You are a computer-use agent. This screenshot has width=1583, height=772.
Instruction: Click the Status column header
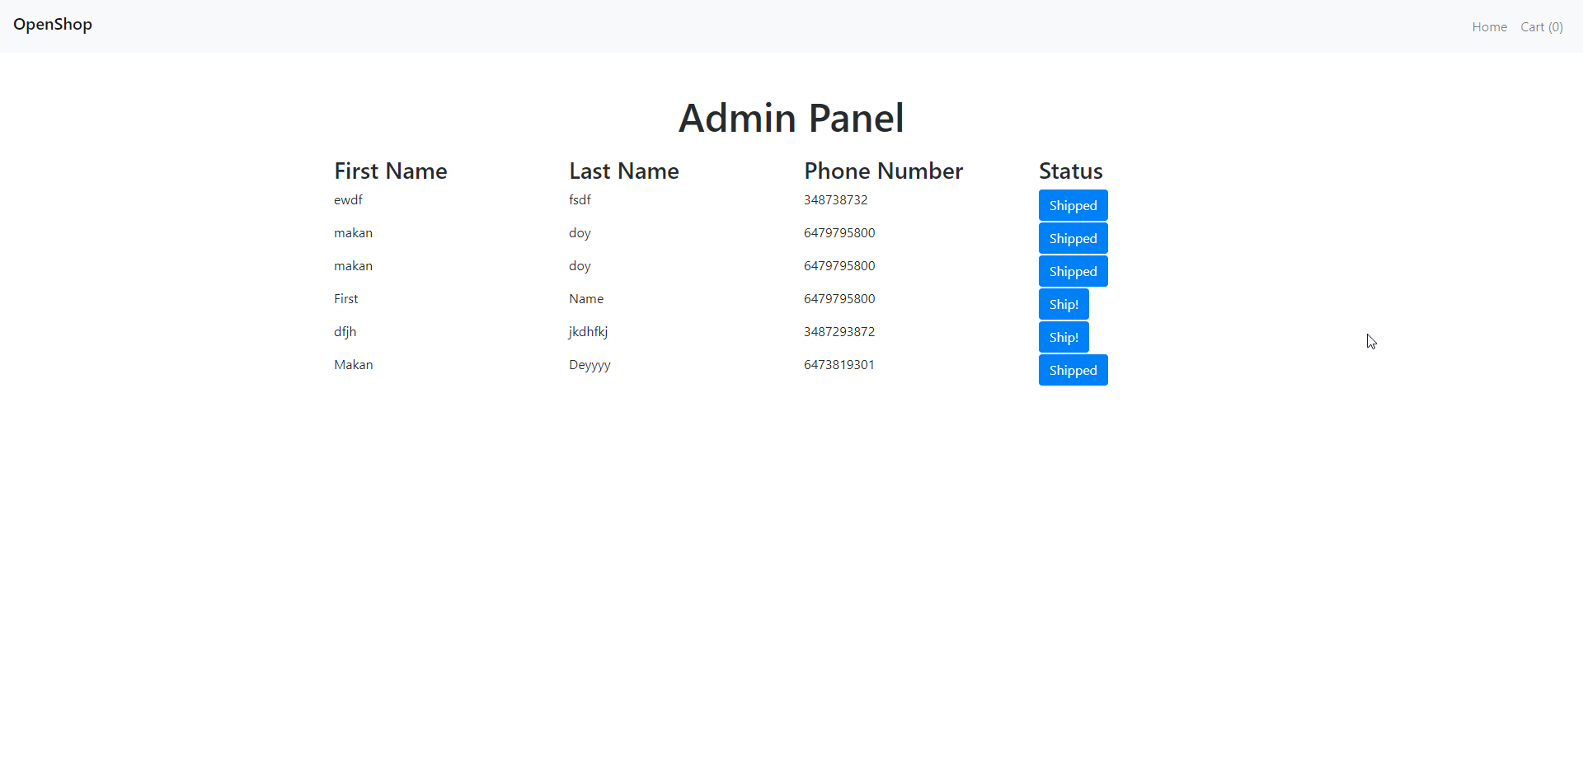click(1070, 171)
